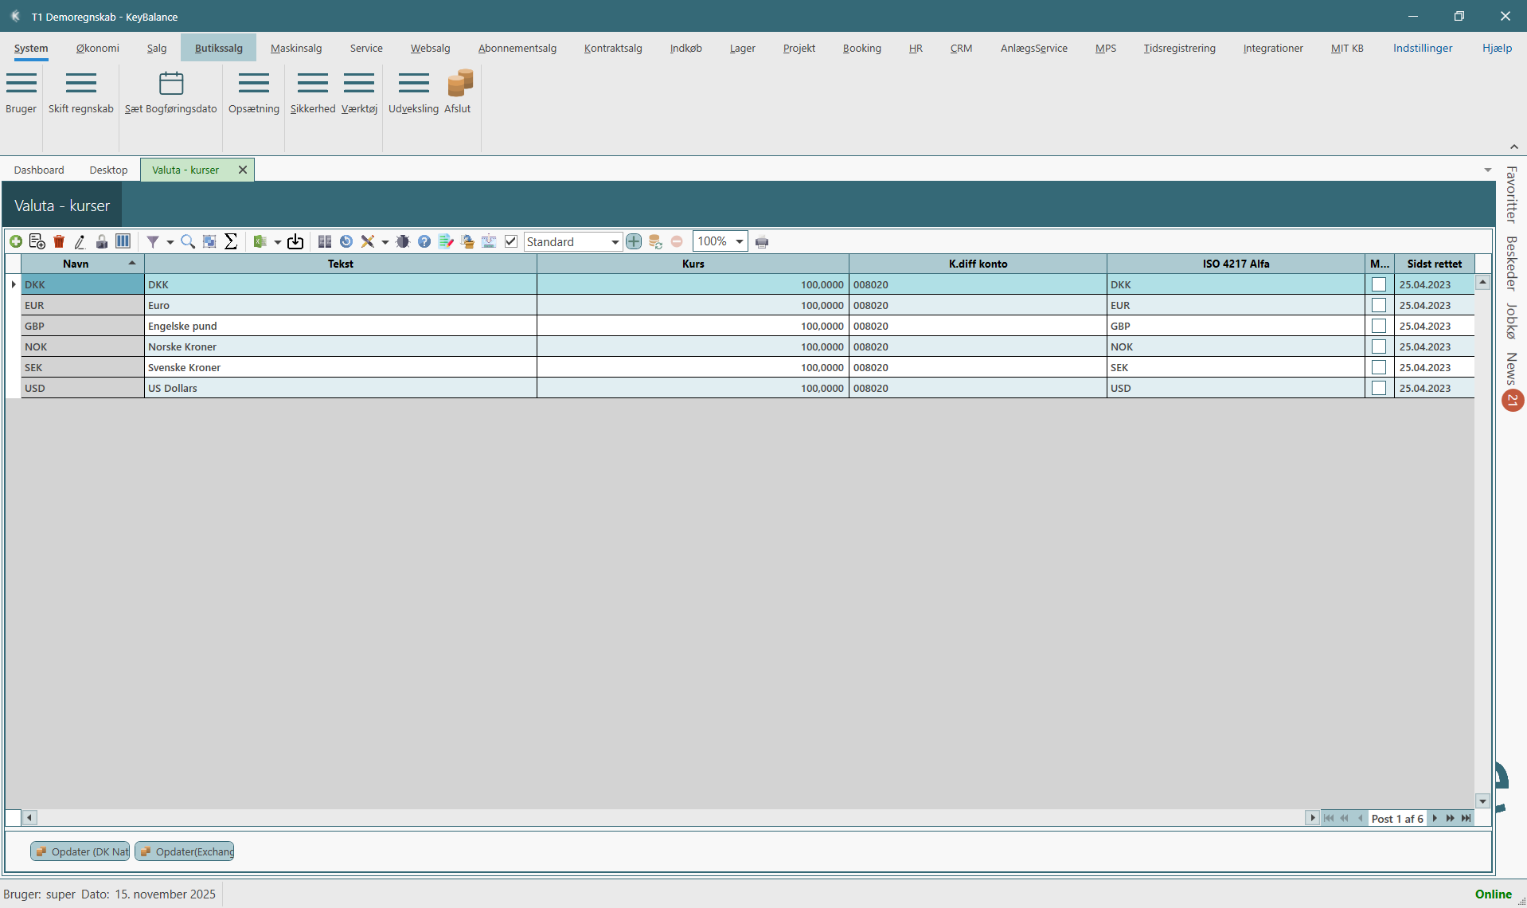The height and width of the screenshot is (908, 1527).
Task: Sort by the Kurs column header
Action: coord(693,264)
